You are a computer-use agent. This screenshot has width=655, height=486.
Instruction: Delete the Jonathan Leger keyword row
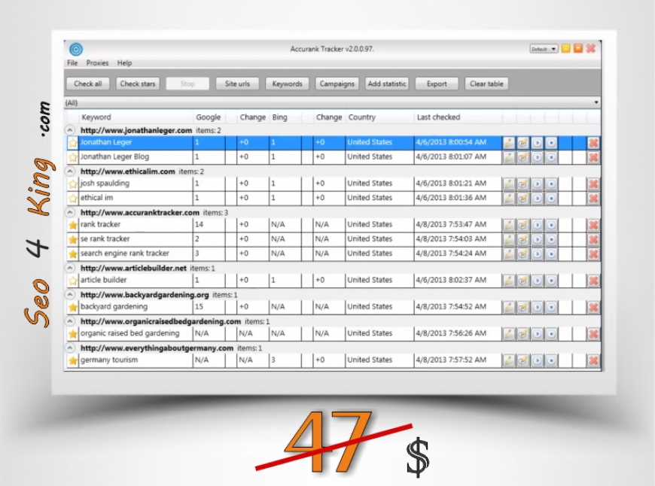[593, 143]
